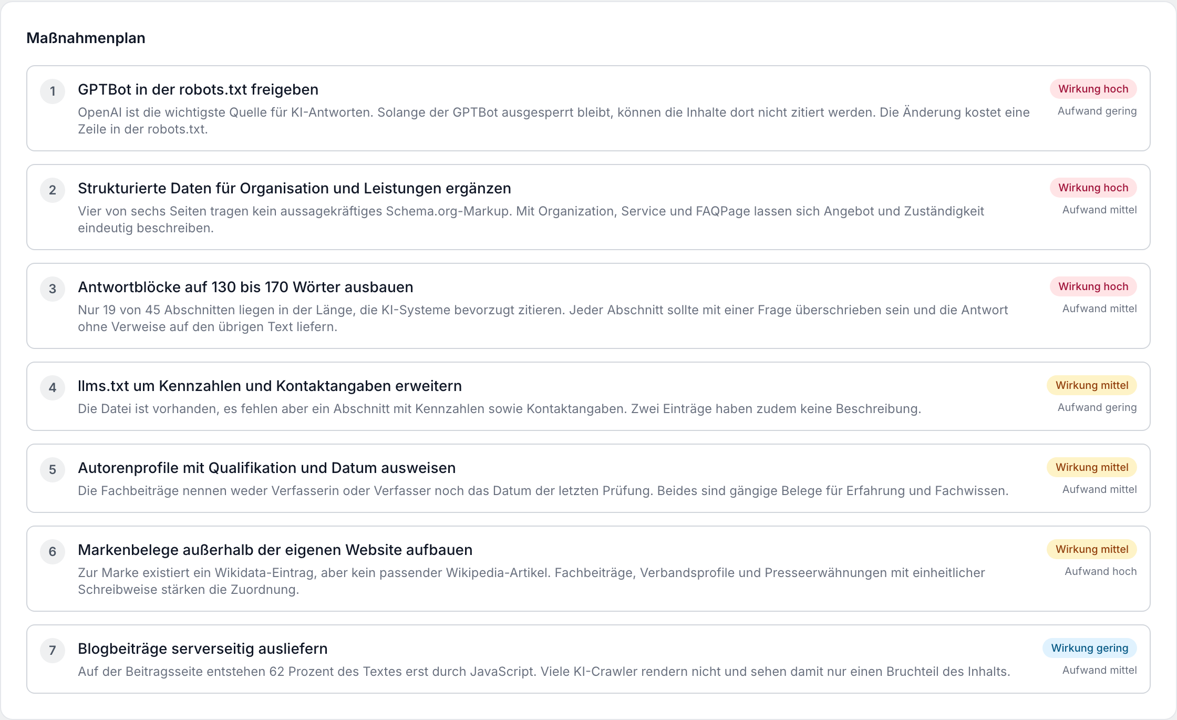
Task: Click 'Wirkung hoch' badge on GPTBot card
Action: tap(1093, 89)
